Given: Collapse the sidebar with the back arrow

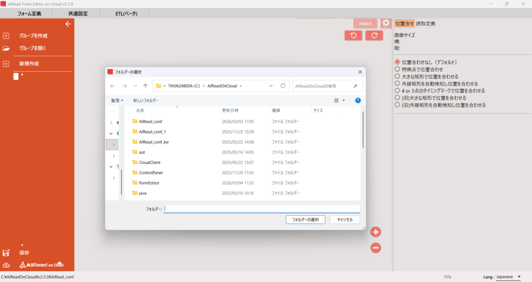Looking at the screenshot, I should pos(68,24).
